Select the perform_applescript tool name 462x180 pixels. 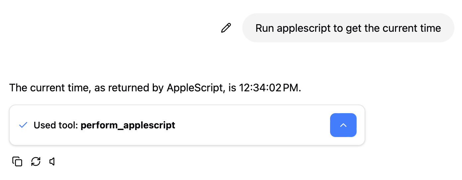pyautogui.click(x=128, y=125)
